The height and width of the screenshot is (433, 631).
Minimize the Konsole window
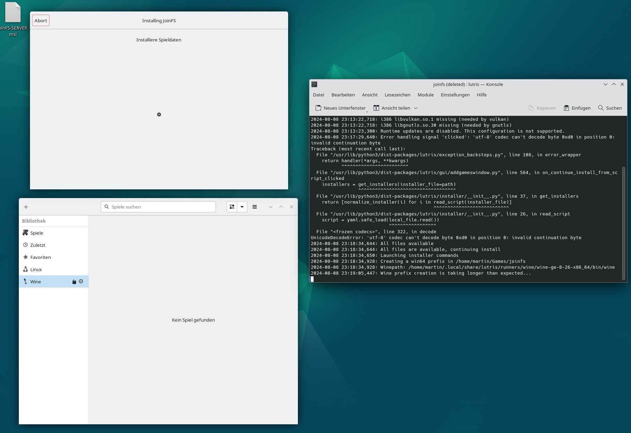tap(606, 84)
